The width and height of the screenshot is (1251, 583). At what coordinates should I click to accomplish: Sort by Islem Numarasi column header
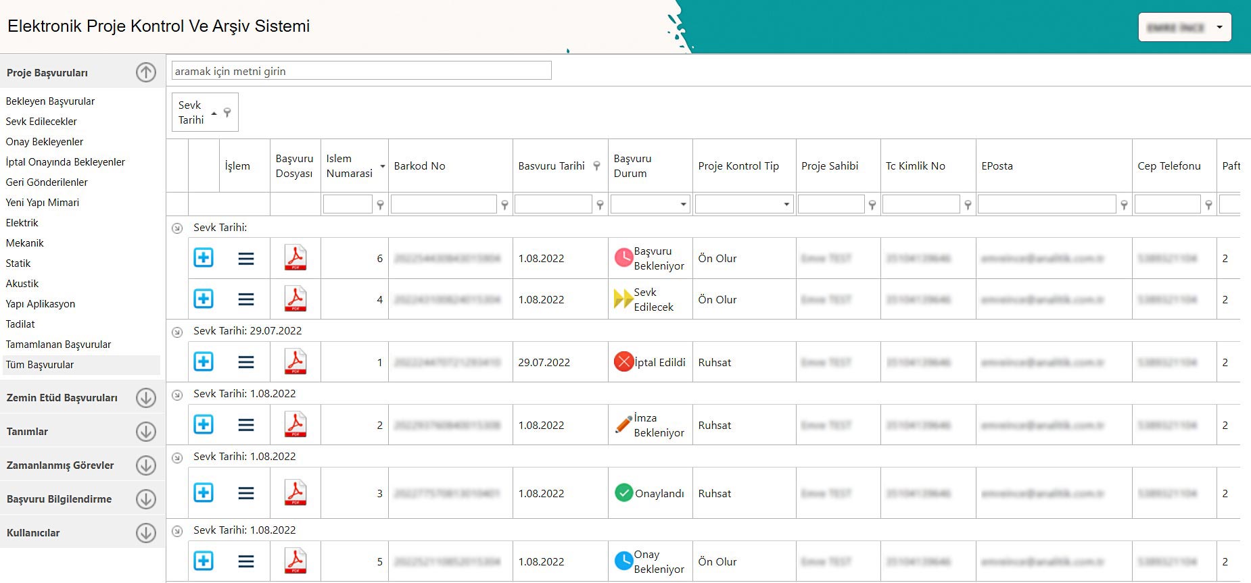pos(349,166)
